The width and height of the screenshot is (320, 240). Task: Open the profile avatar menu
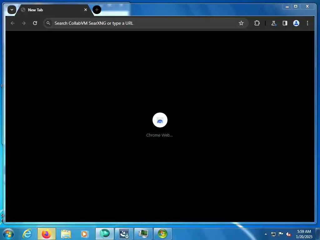(296, 23)
